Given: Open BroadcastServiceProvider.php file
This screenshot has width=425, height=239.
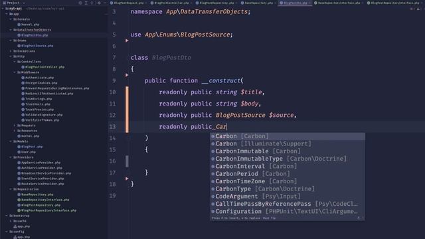Looking at the screenshot, I should [44, 173].
